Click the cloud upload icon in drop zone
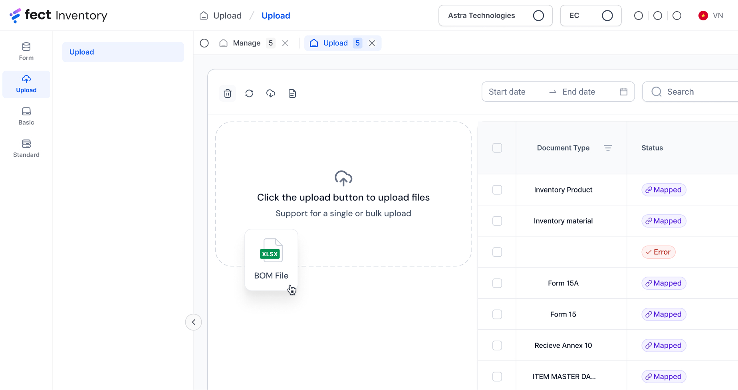Screen dimensions: 738x390 (343, 178)
